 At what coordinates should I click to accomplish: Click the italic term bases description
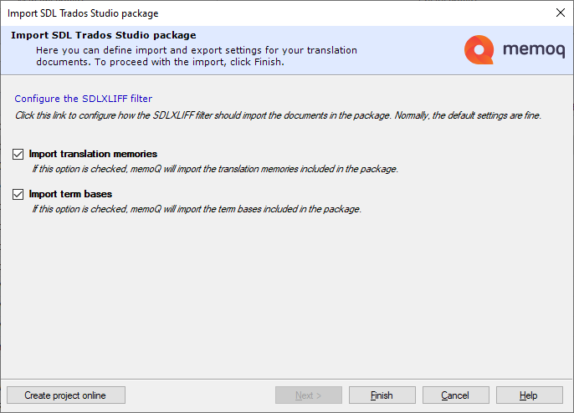pyautogui.click(x=196, y=209)
